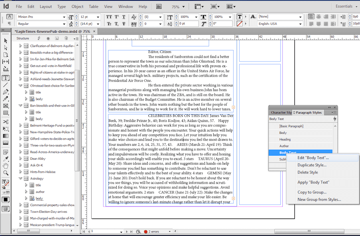360x236 pixels.
Task: Click the text fill color swatch in Control panel
Action: 240,17
